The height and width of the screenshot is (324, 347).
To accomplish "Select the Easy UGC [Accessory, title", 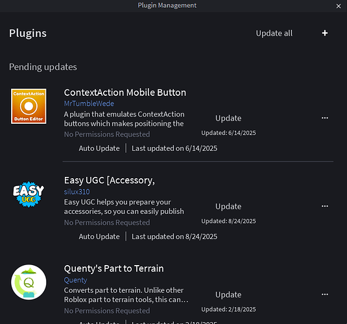I will [x=110, y=180].
